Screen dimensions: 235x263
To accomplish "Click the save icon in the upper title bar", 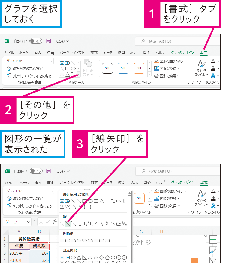I will click(48, 41).
